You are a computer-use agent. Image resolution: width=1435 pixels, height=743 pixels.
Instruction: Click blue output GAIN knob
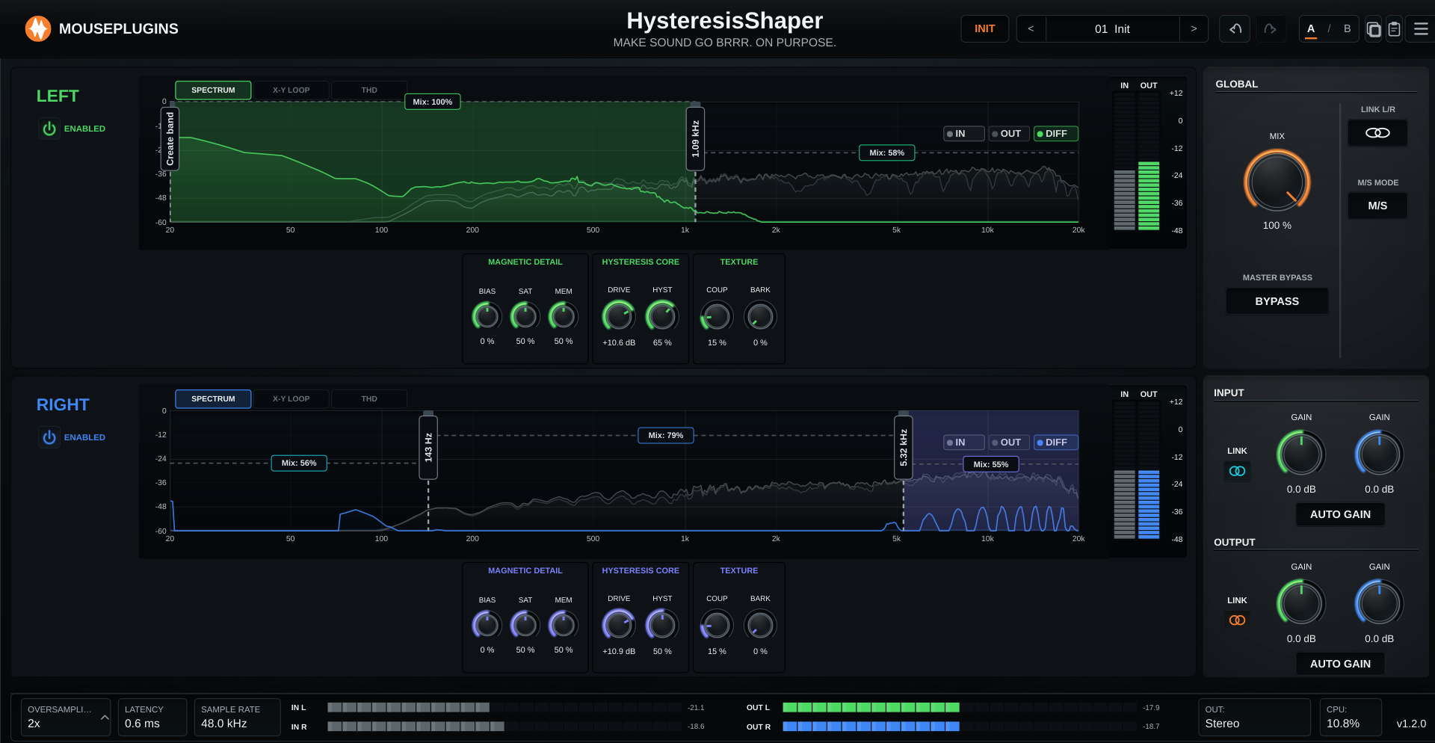(x=1379, y=603)
